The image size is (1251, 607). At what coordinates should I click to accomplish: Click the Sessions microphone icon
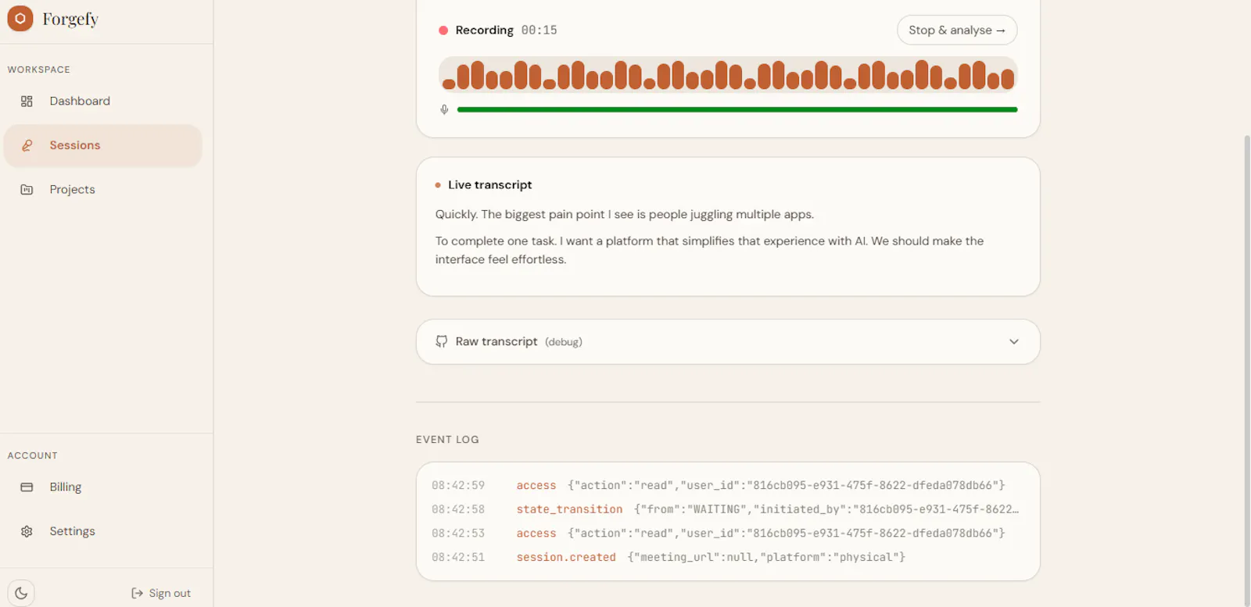pos(27,145)
